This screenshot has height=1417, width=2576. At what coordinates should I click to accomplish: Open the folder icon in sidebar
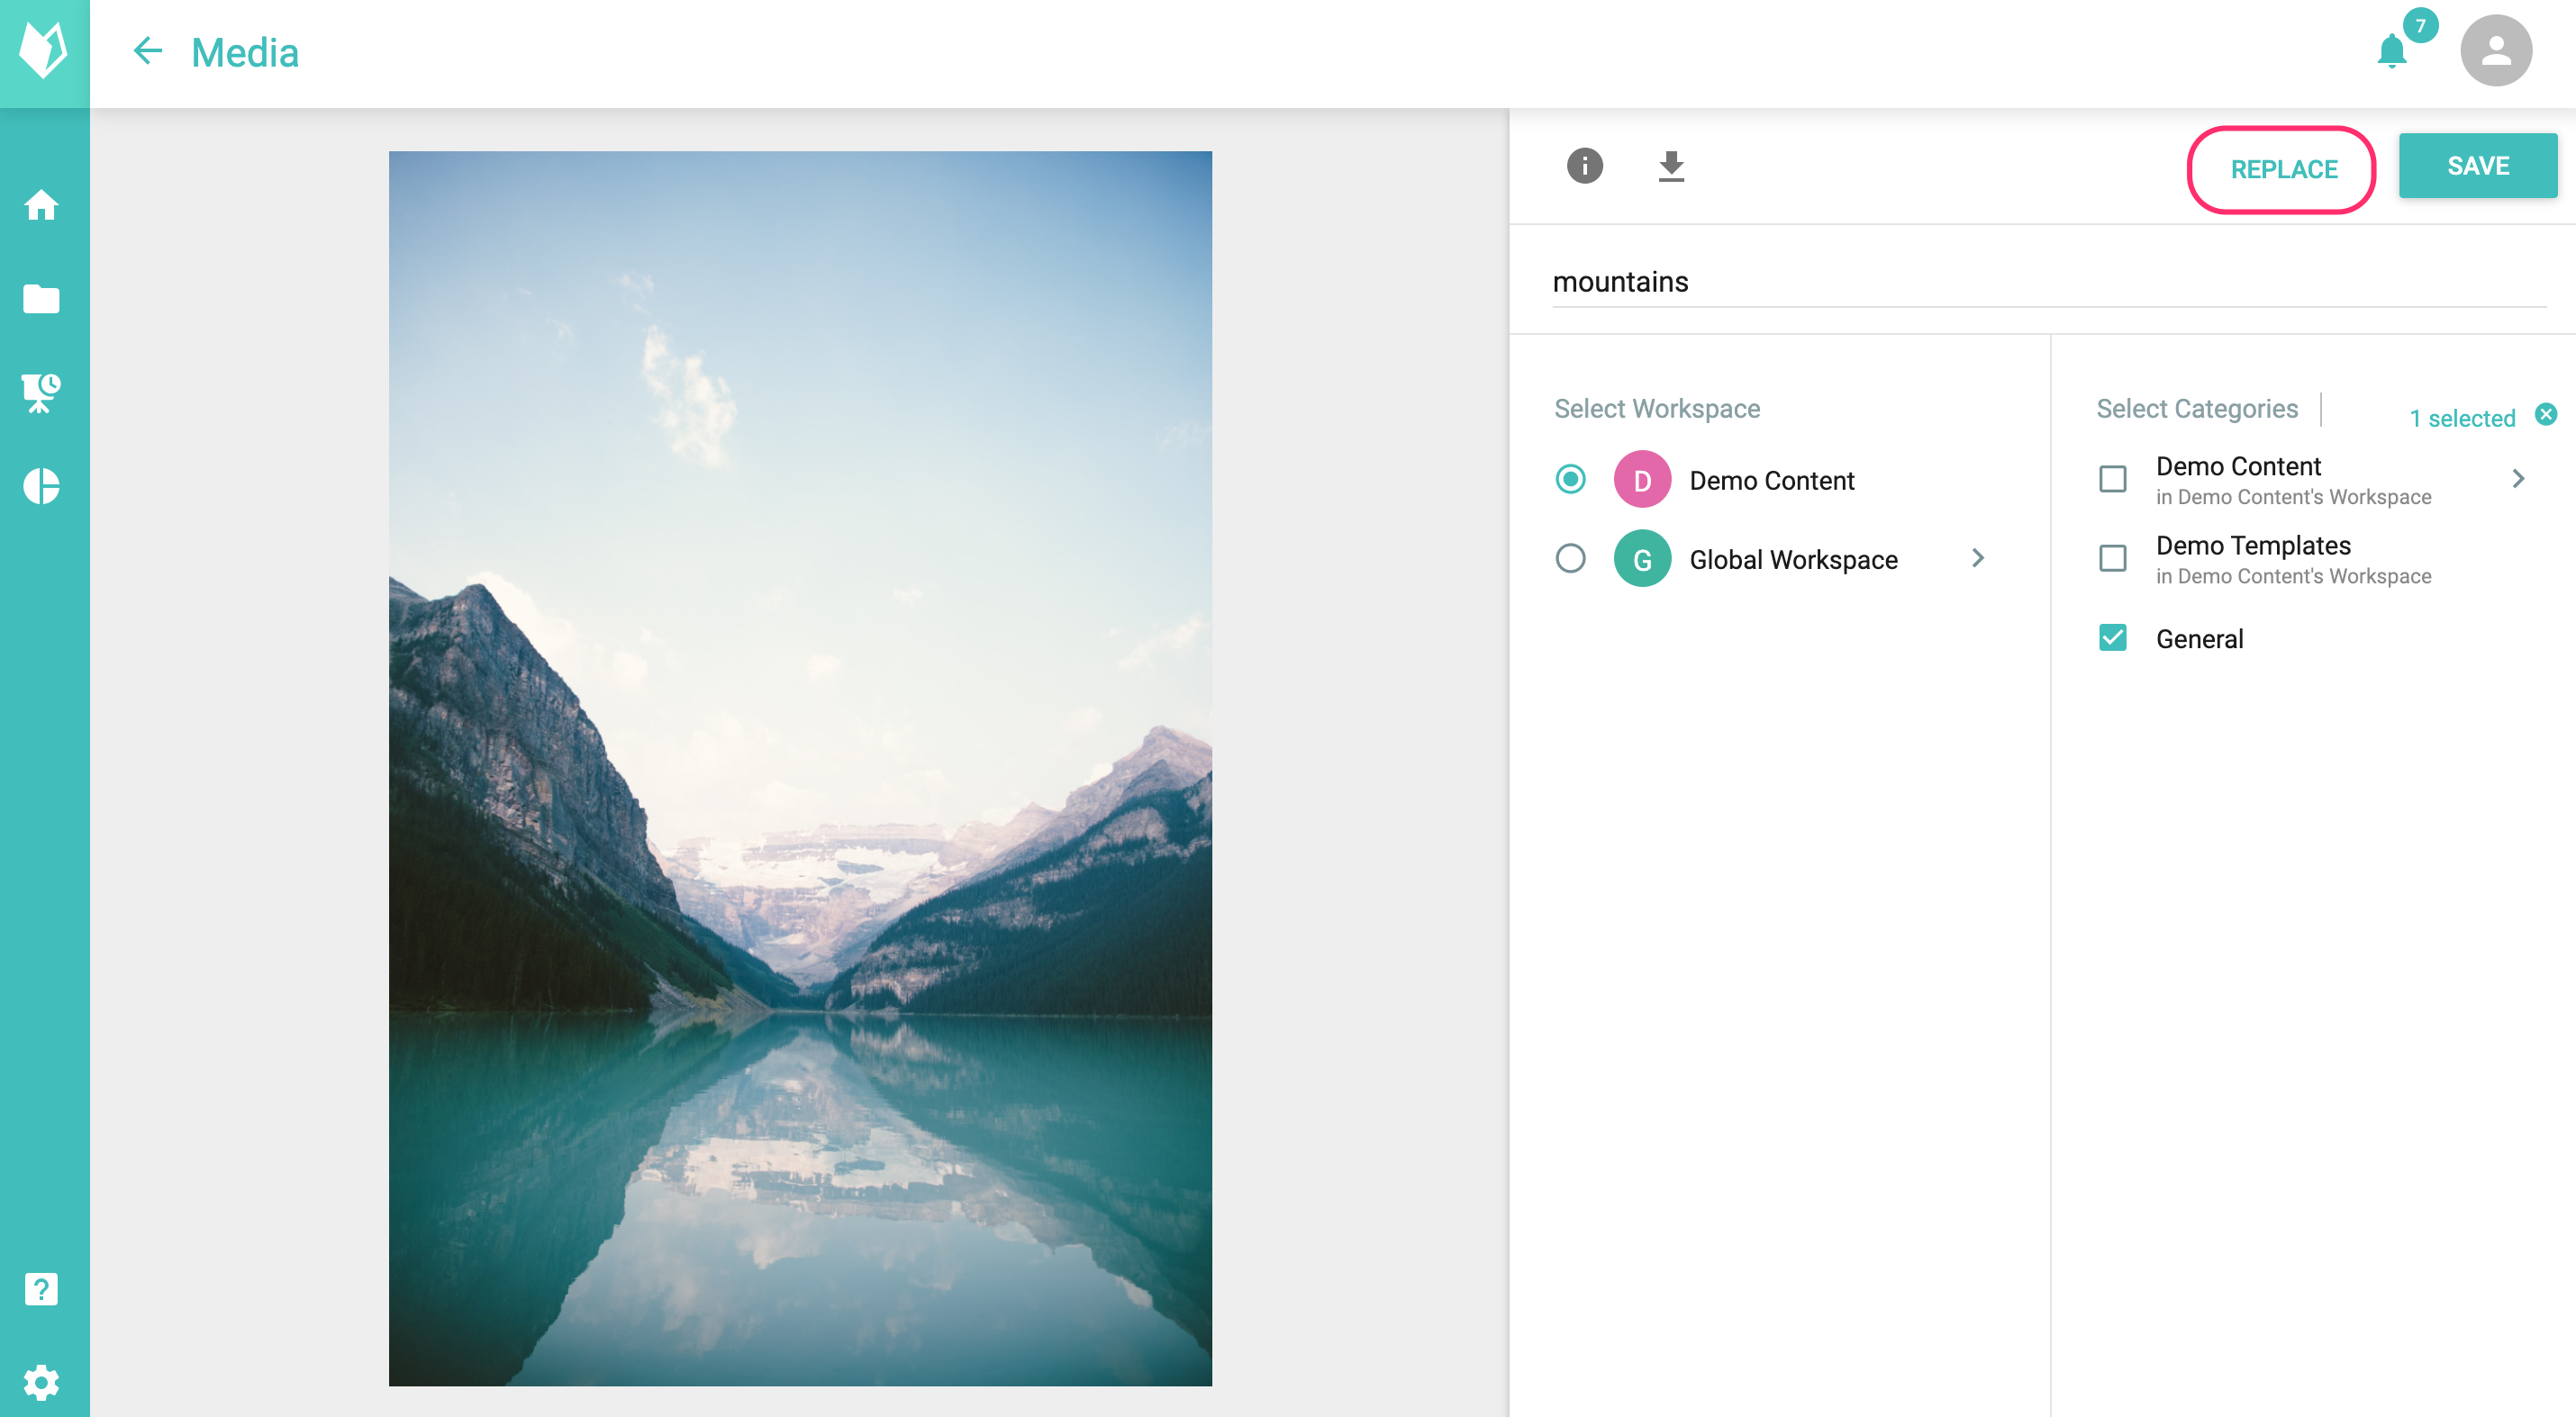(x=41, y=299)
